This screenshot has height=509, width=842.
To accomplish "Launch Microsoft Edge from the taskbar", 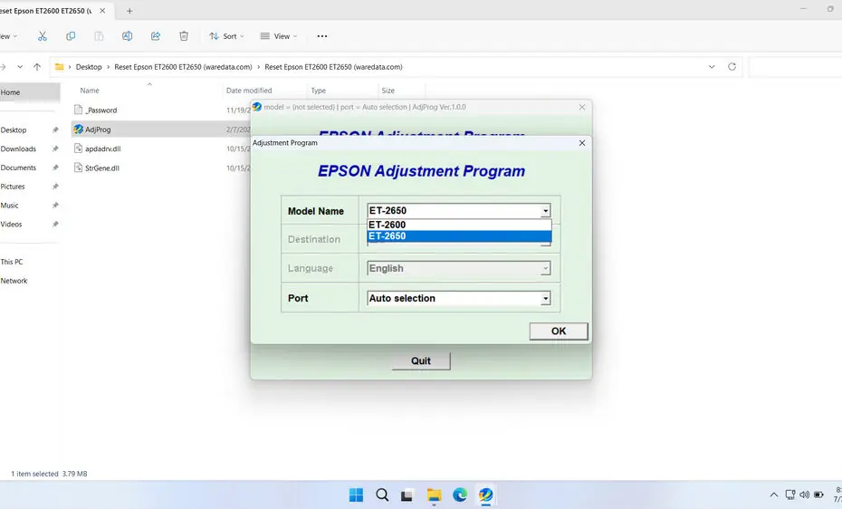I will pyautogui.click(x=460, y=495).
